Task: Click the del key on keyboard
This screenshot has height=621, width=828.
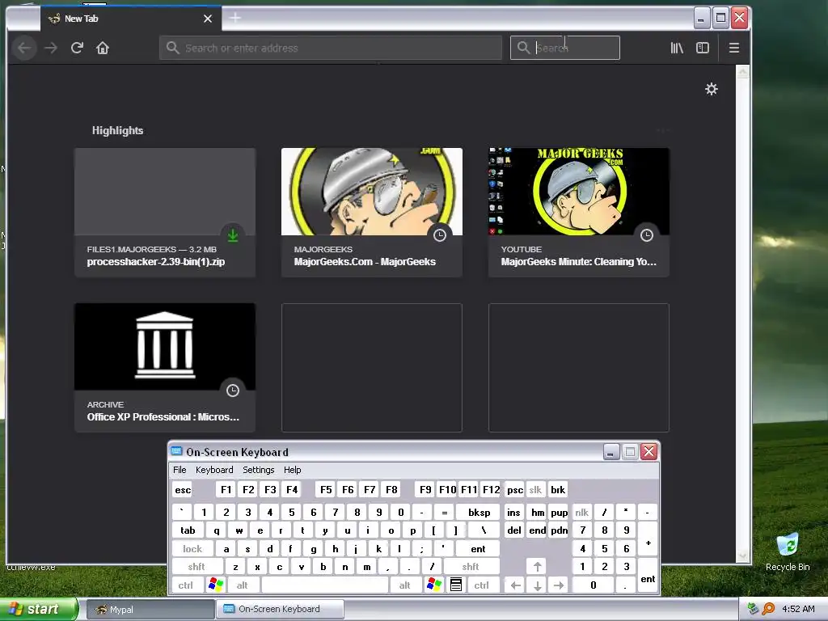Action: (514, 530)
